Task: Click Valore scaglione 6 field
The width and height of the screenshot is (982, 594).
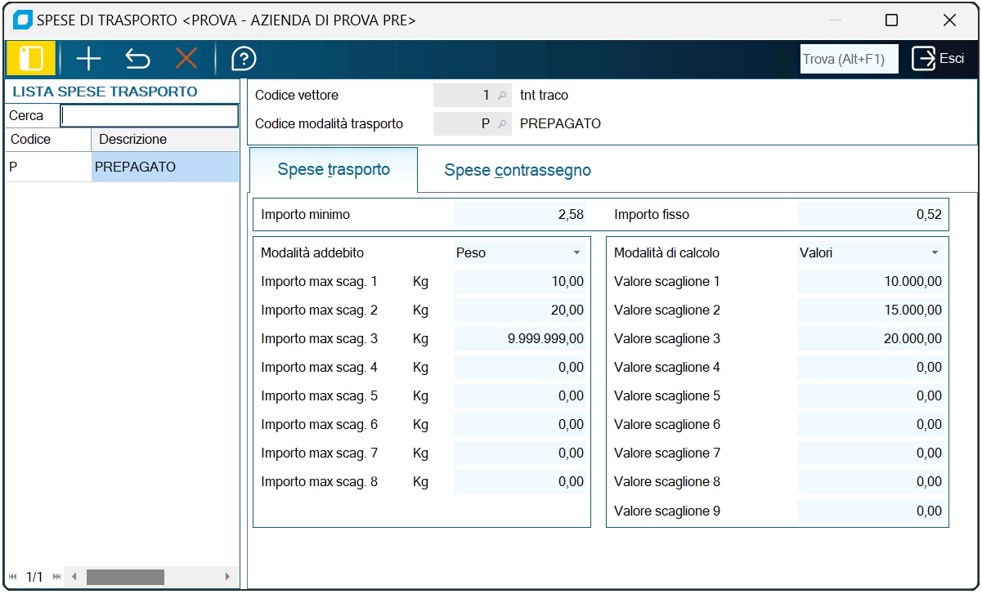Action: tap(871, 425)
